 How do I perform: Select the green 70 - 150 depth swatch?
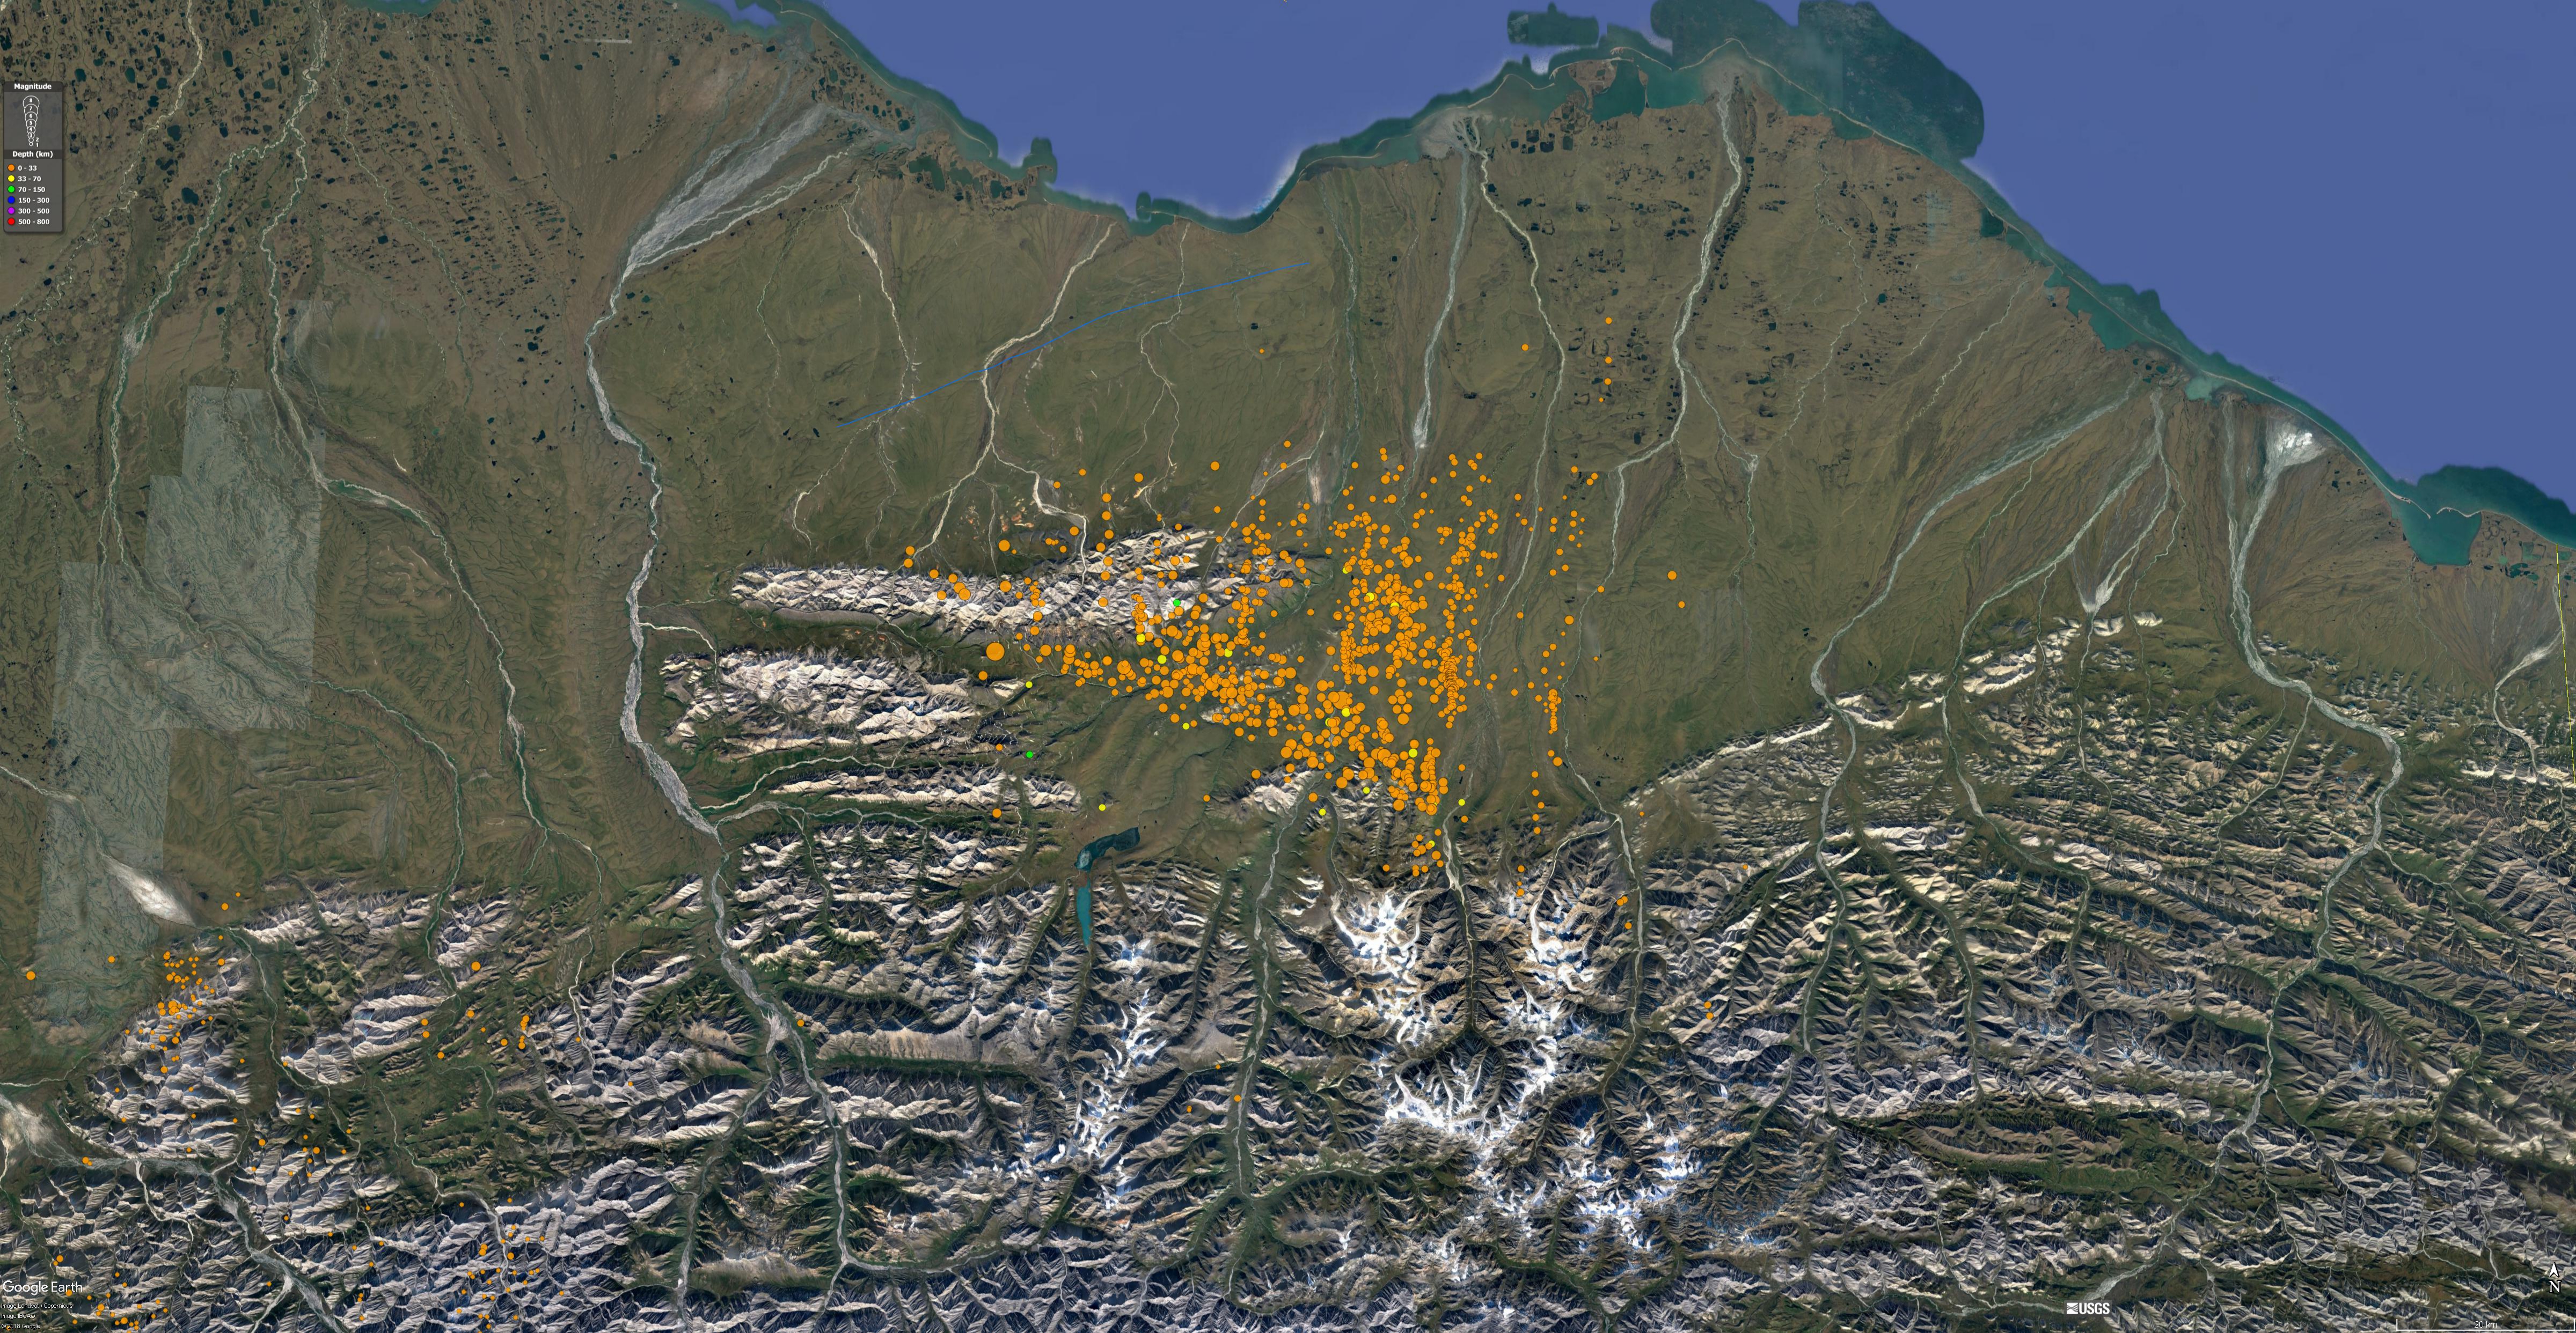(11, 190)
